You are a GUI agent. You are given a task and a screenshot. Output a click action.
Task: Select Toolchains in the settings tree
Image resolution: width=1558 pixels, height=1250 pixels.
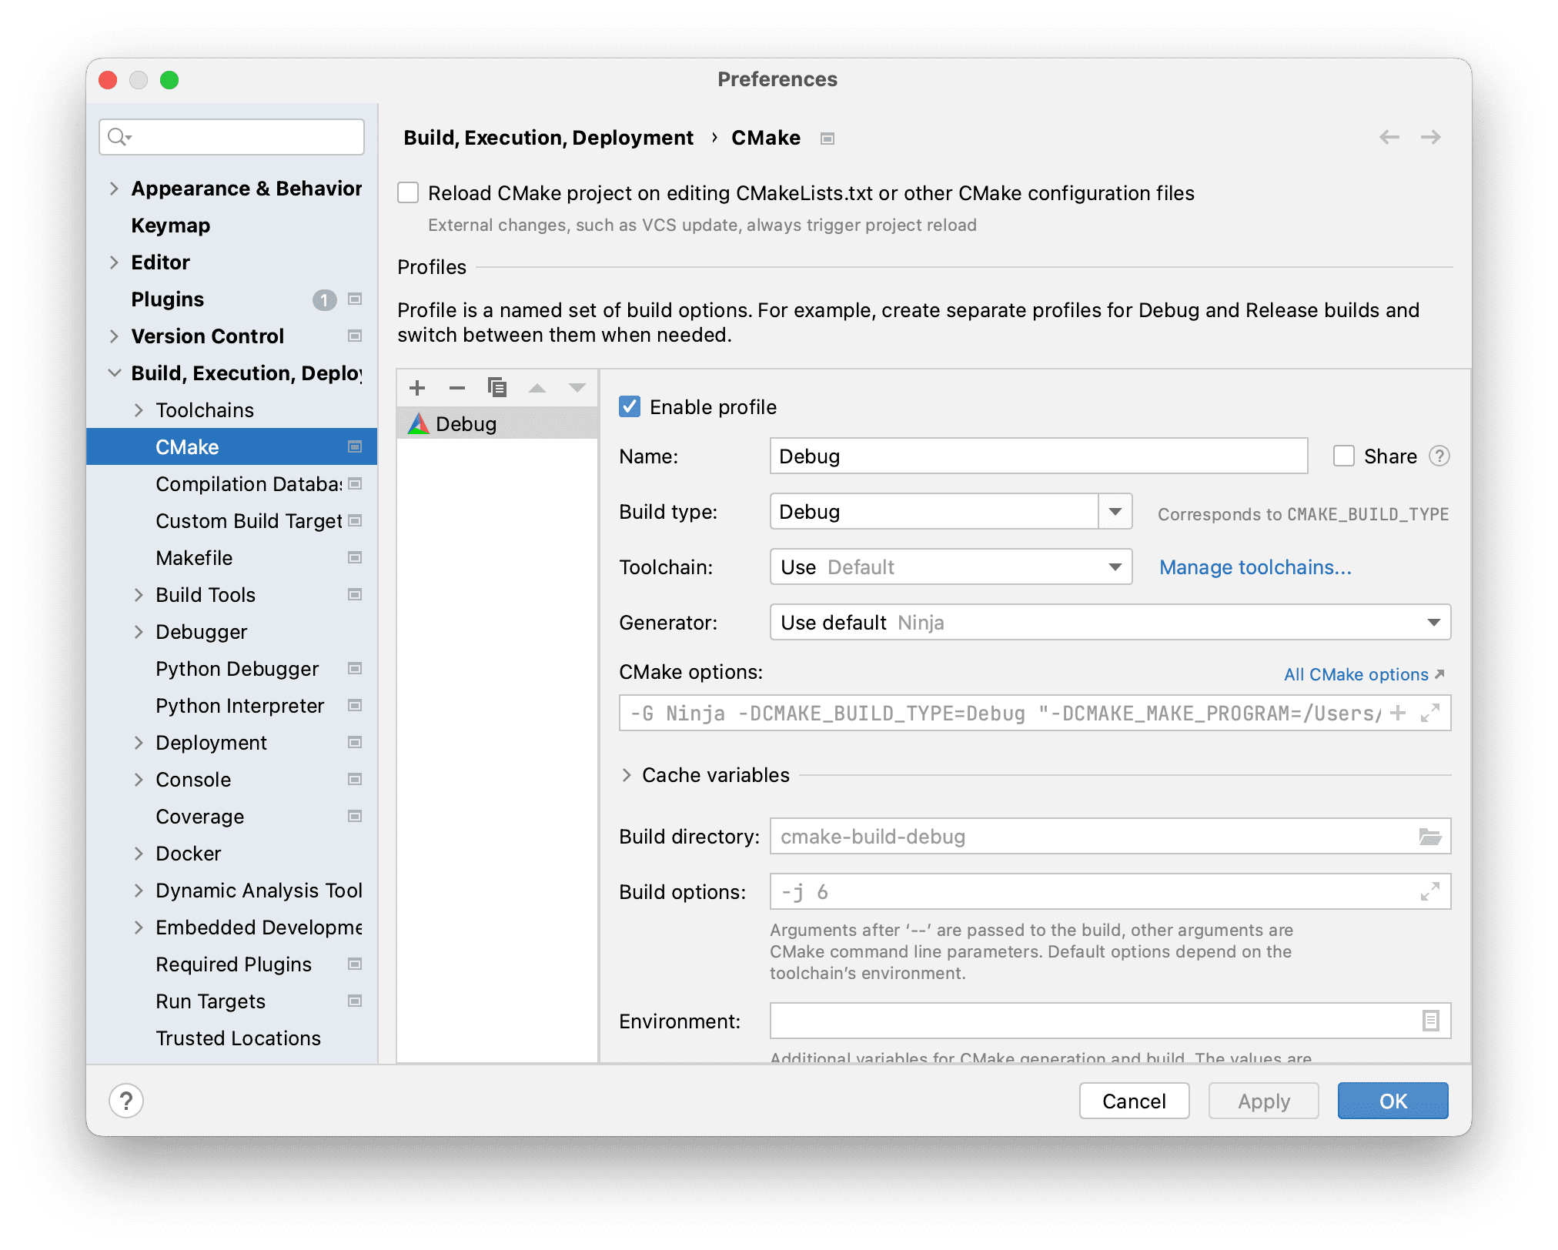[205, 410]
